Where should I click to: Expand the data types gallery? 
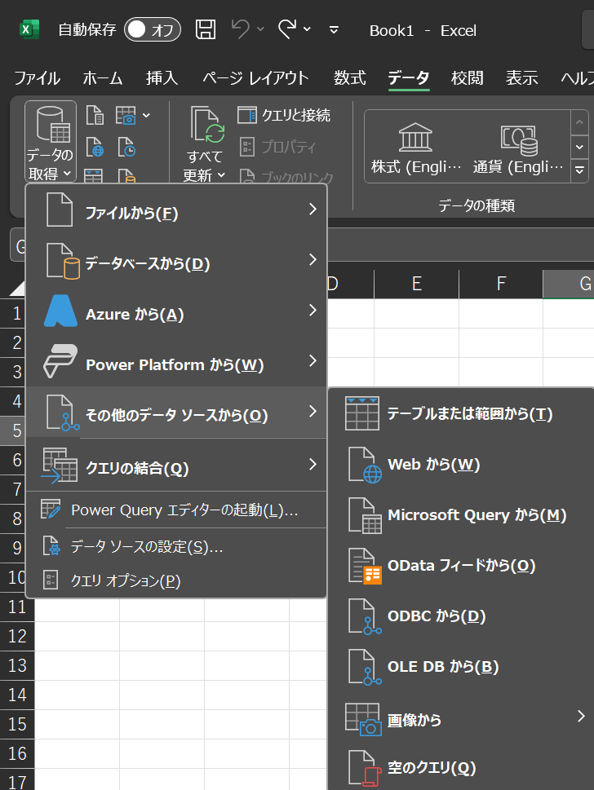coord(579,170)
